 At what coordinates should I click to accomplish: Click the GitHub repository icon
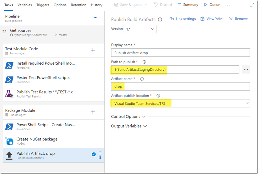(11, 35)
